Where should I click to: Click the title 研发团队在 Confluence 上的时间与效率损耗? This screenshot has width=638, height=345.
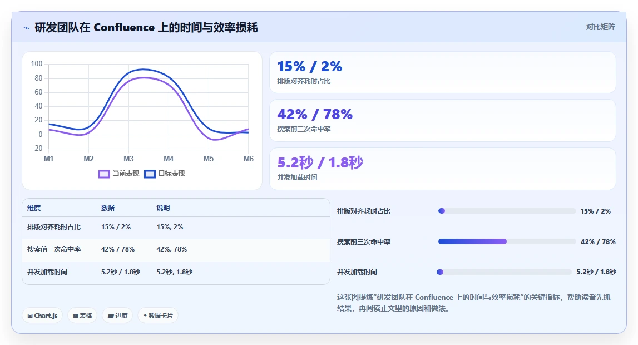pos(146,28)
